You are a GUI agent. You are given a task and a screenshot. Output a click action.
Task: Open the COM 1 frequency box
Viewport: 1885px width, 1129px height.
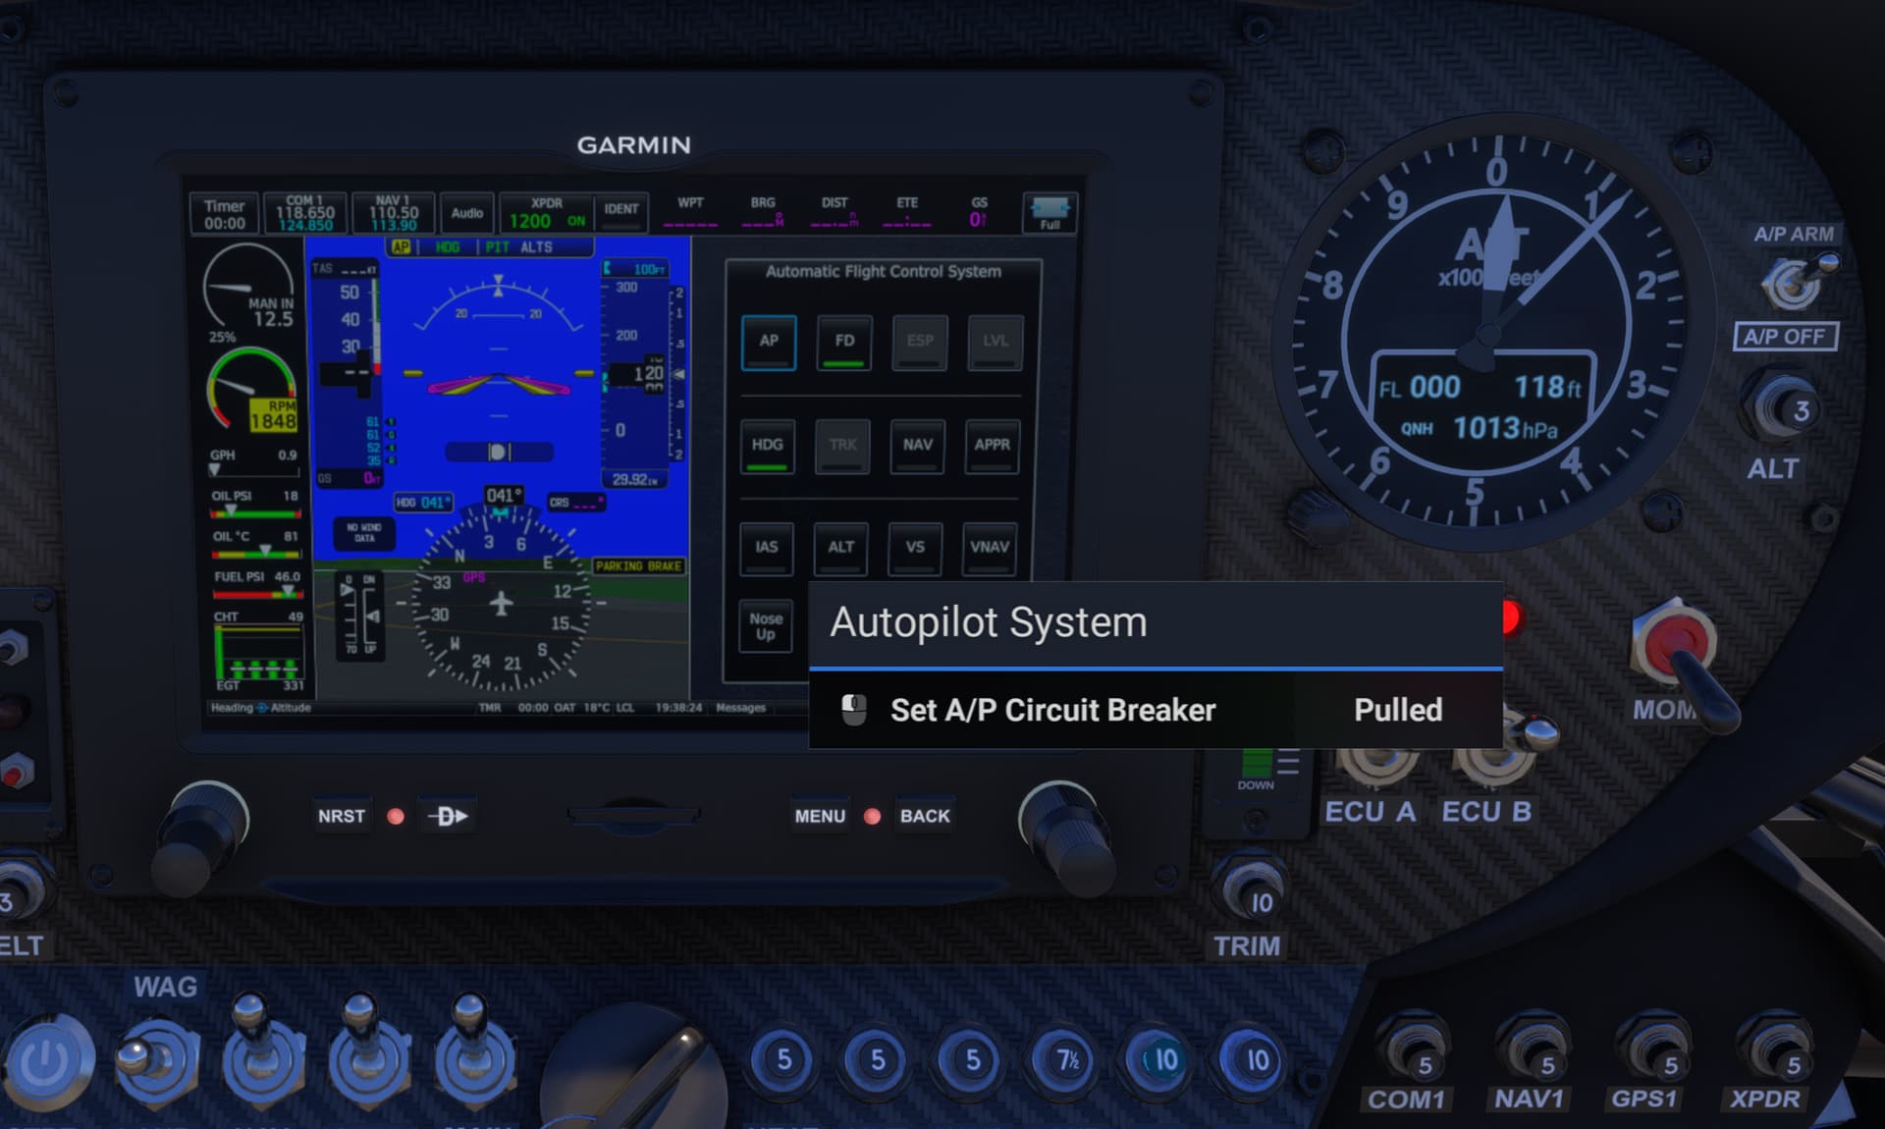tap(304, 214)
